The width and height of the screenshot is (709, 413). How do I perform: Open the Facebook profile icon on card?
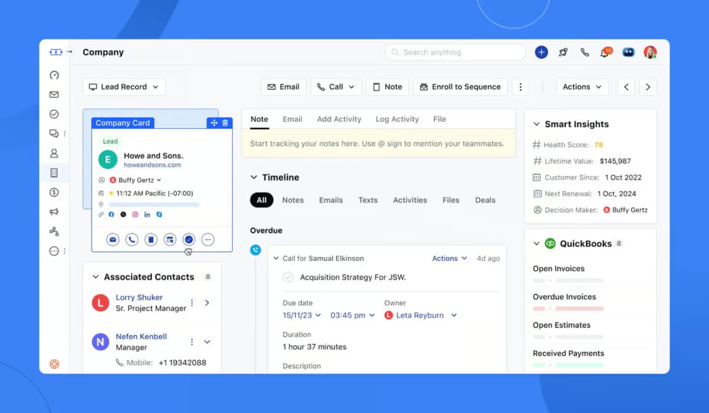tap(111, 214)
